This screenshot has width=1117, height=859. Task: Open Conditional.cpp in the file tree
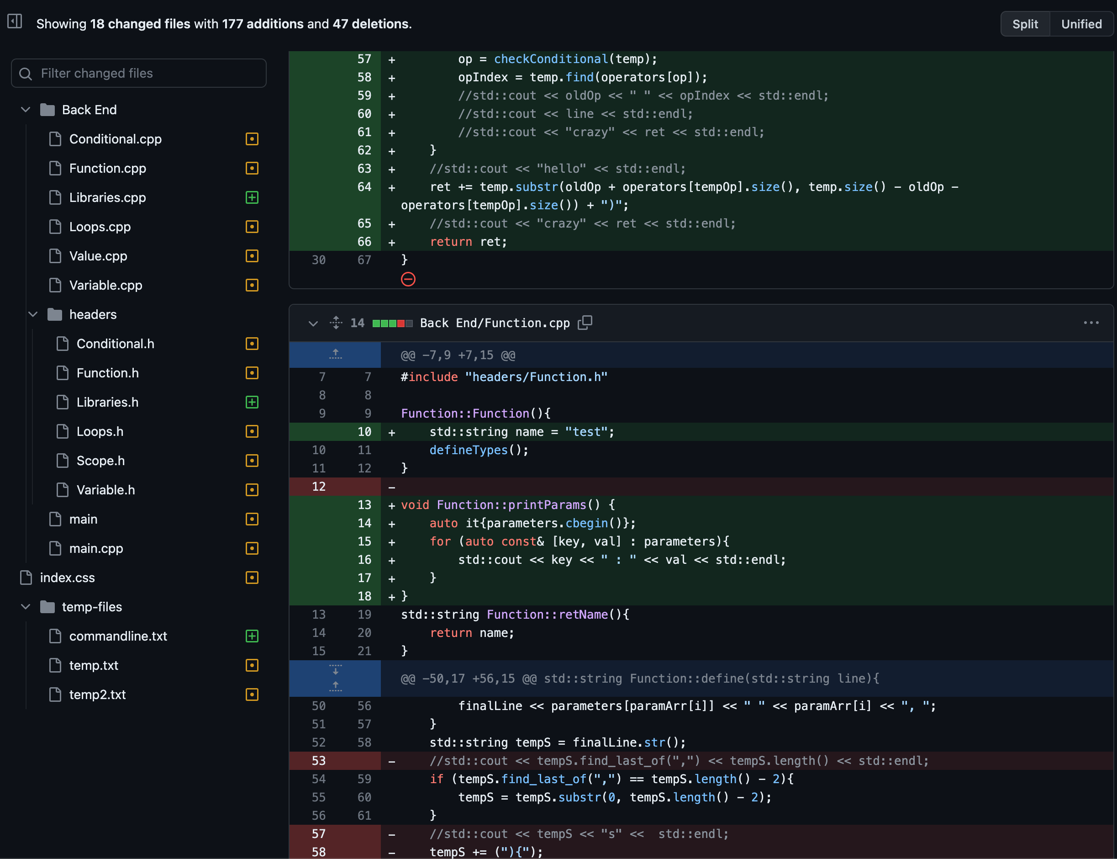click(x=115, y=139)
